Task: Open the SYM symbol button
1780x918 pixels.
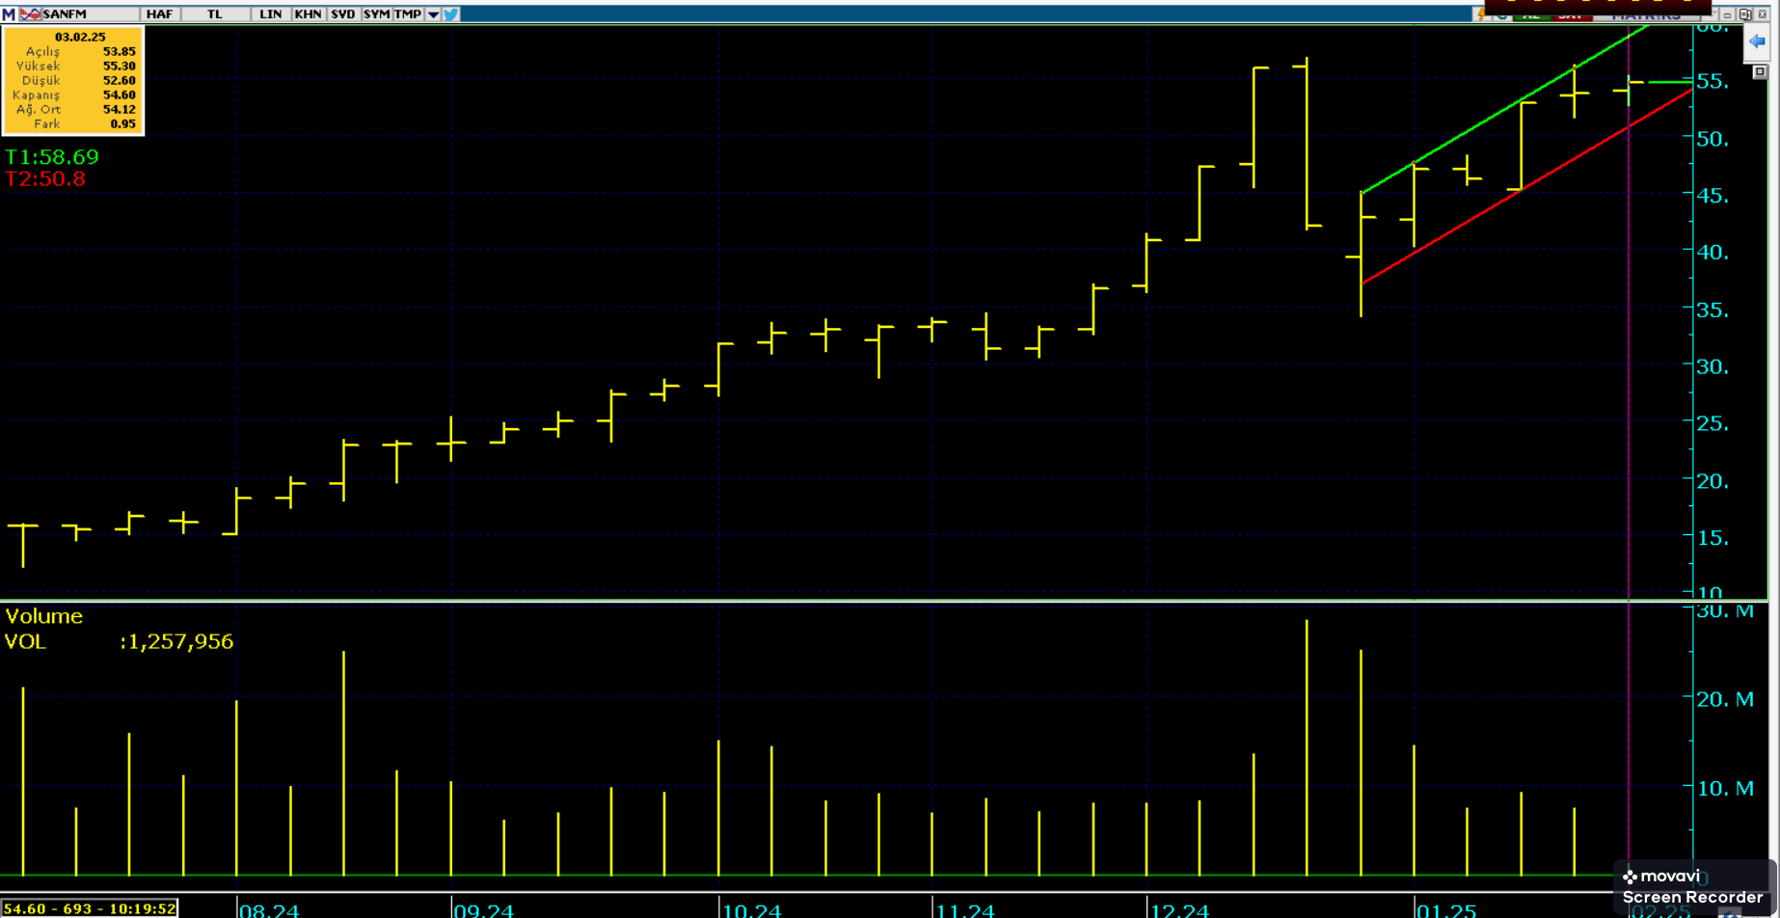Action: (377, 14)
